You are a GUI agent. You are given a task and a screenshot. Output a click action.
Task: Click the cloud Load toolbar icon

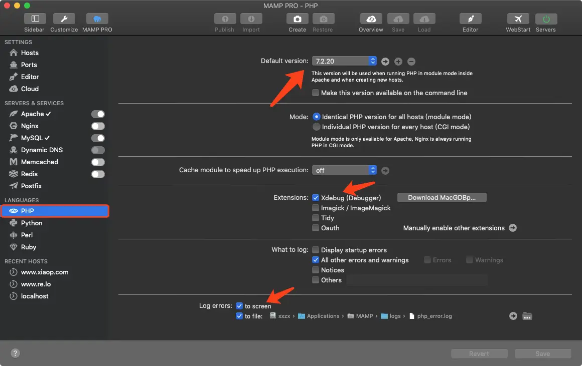click(x=424, y=19)
